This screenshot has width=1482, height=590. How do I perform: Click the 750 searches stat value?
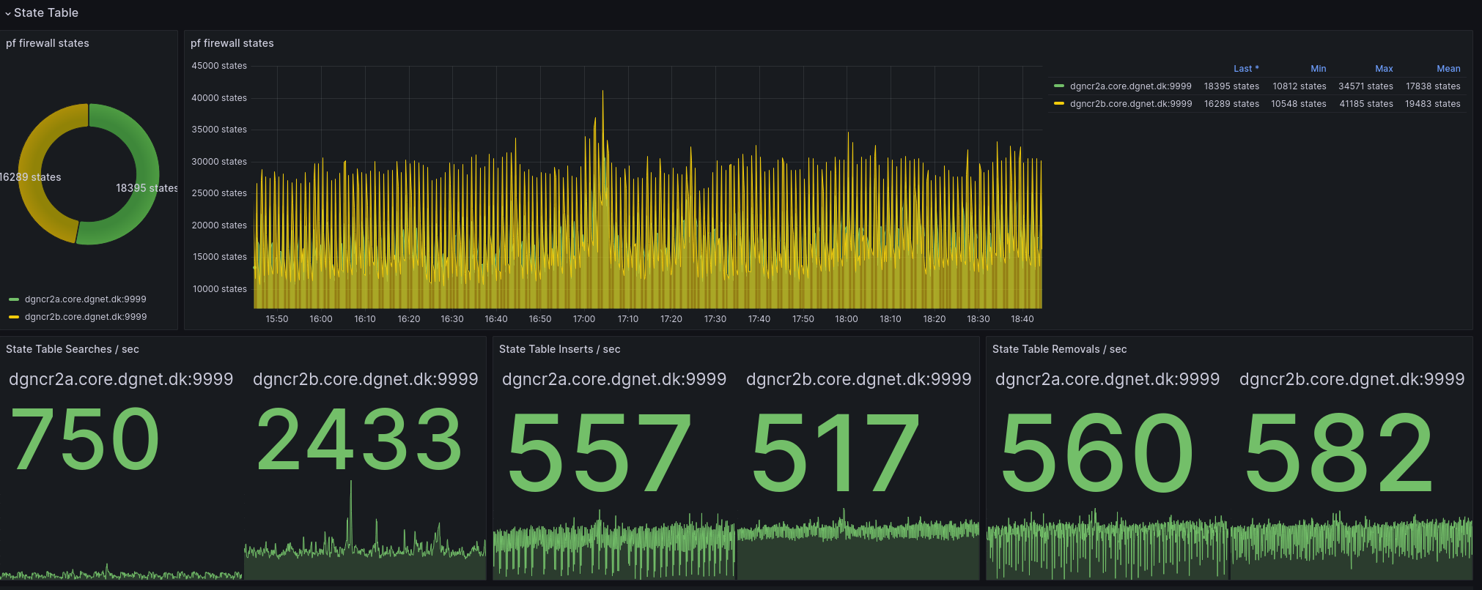click(85, 439)
